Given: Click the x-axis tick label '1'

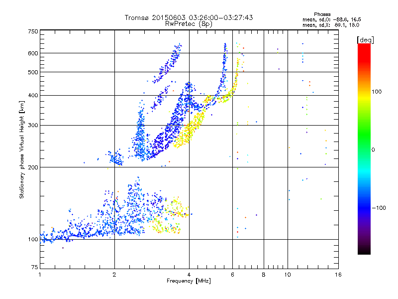Looking at the screenshot, I should click(x=40, y=275).
